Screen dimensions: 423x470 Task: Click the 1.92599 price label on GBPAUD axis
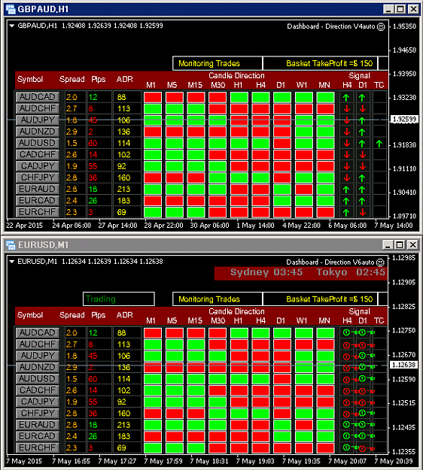(405, 120)
